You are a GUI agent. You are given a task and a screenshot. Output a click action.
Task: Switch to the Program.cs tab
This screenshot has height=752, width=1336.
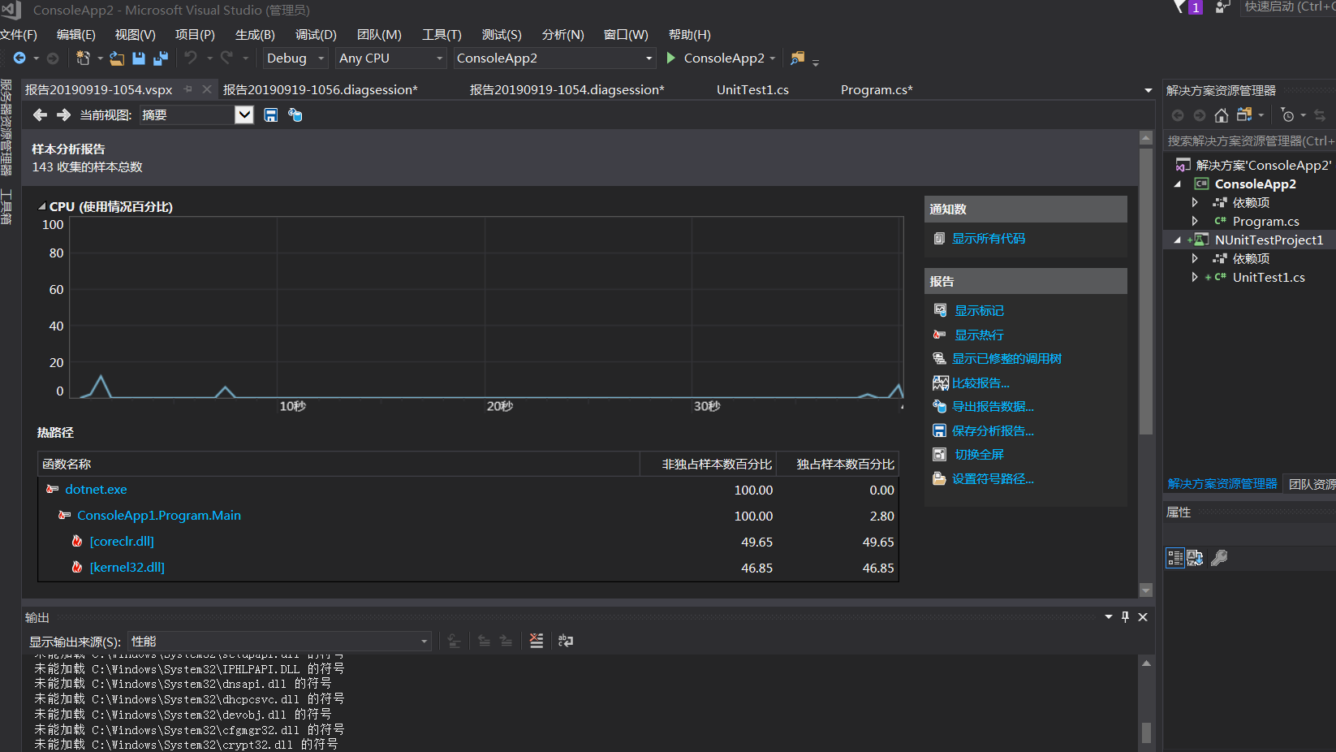pos(877,90)
